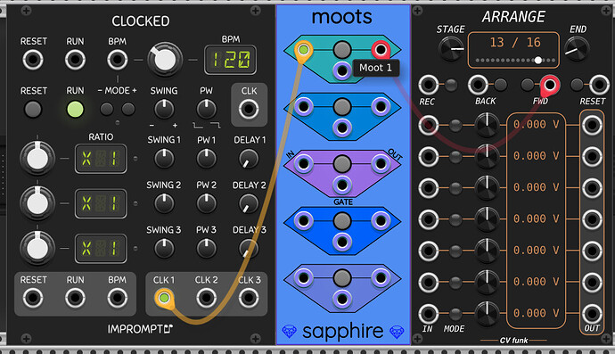The width and height of the screenshot is (615, 354).
Task: Toggle the third moot button between IN and OUT
Action: (x=342, y=164)
